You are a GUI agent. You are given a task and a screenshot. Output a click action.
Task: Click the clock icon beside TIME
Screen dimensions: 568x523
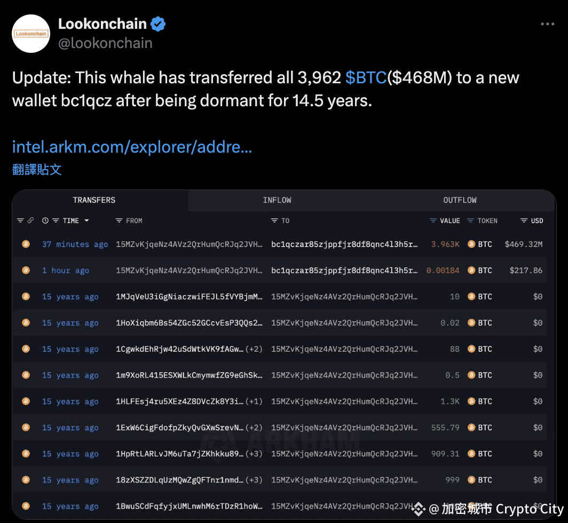pos(45,220)
